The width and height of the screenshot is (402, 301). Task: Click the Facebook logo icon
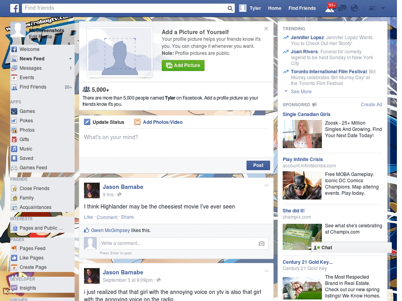tap(15, 8)
